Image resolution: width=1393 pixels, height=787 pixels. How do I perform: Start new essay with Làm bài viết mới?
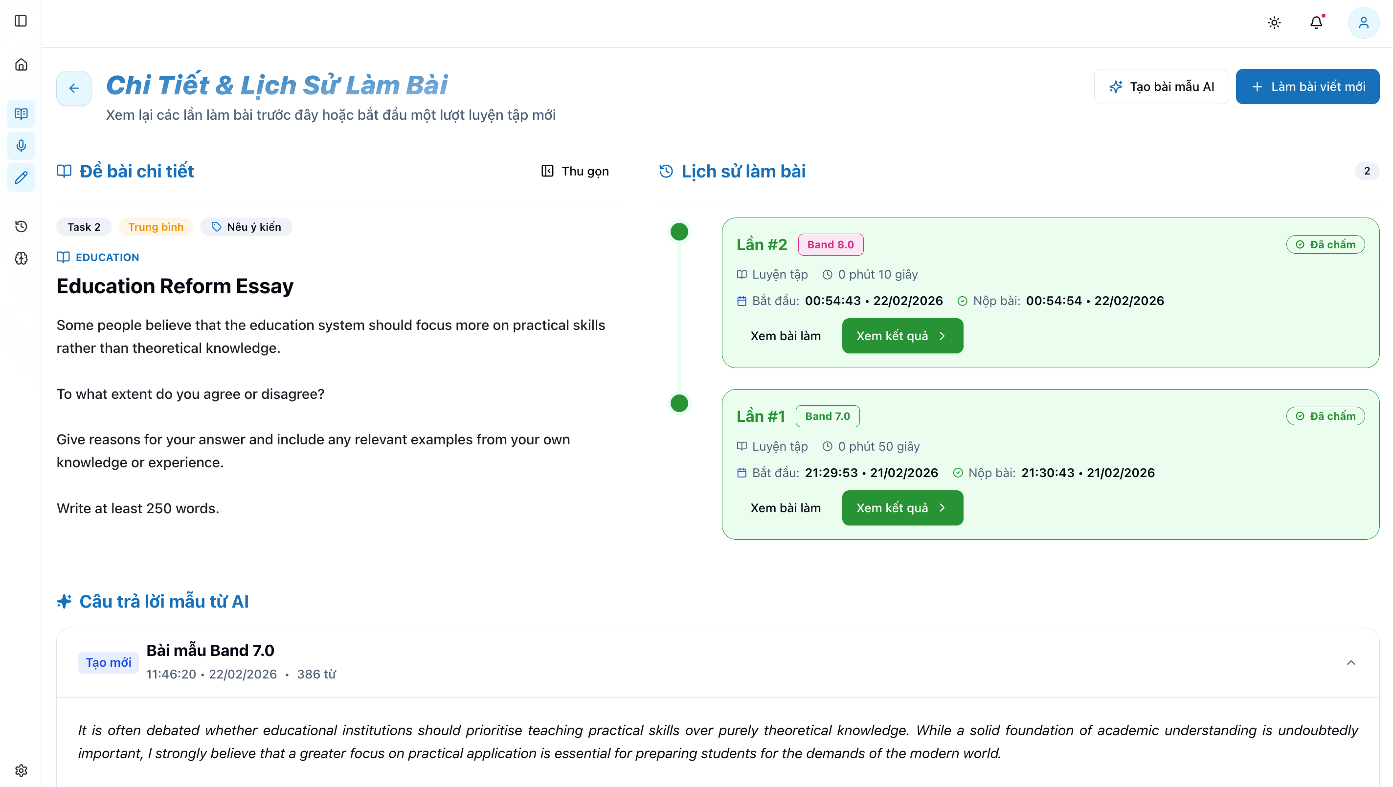coord(1307,87)
